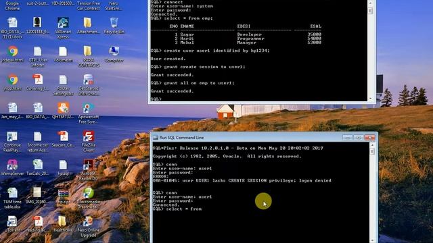Open the Covering_L... PDF file
The width and height of the screenshot is (433, 243).
38,80
